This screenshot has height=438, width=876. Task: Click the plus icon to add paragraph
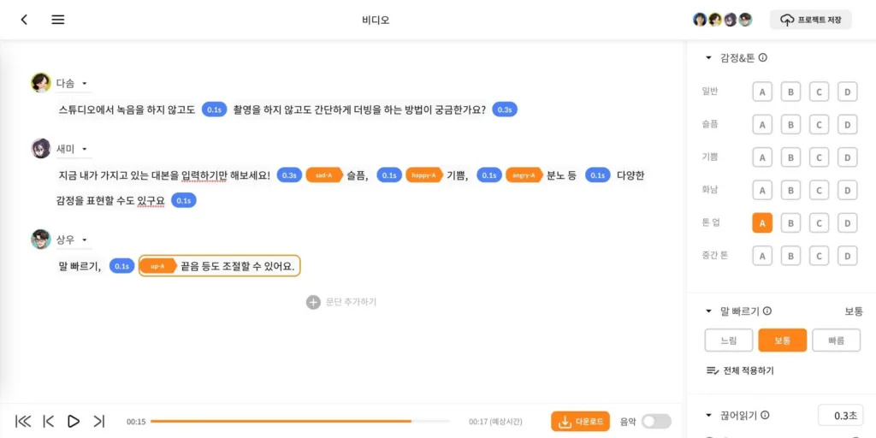pyautogui.click(x=313, y=302)
